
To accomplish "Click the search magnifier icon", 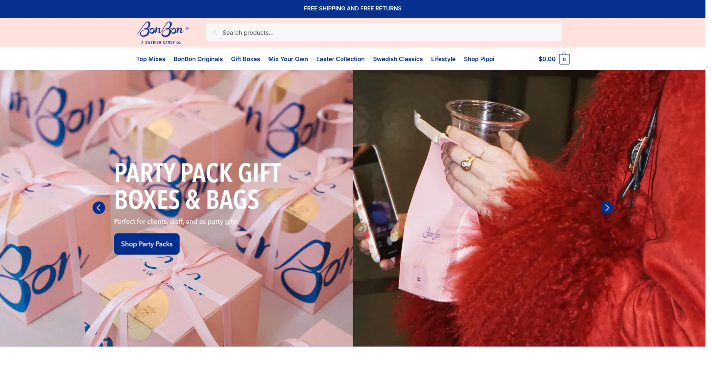I will pos(215,33).
